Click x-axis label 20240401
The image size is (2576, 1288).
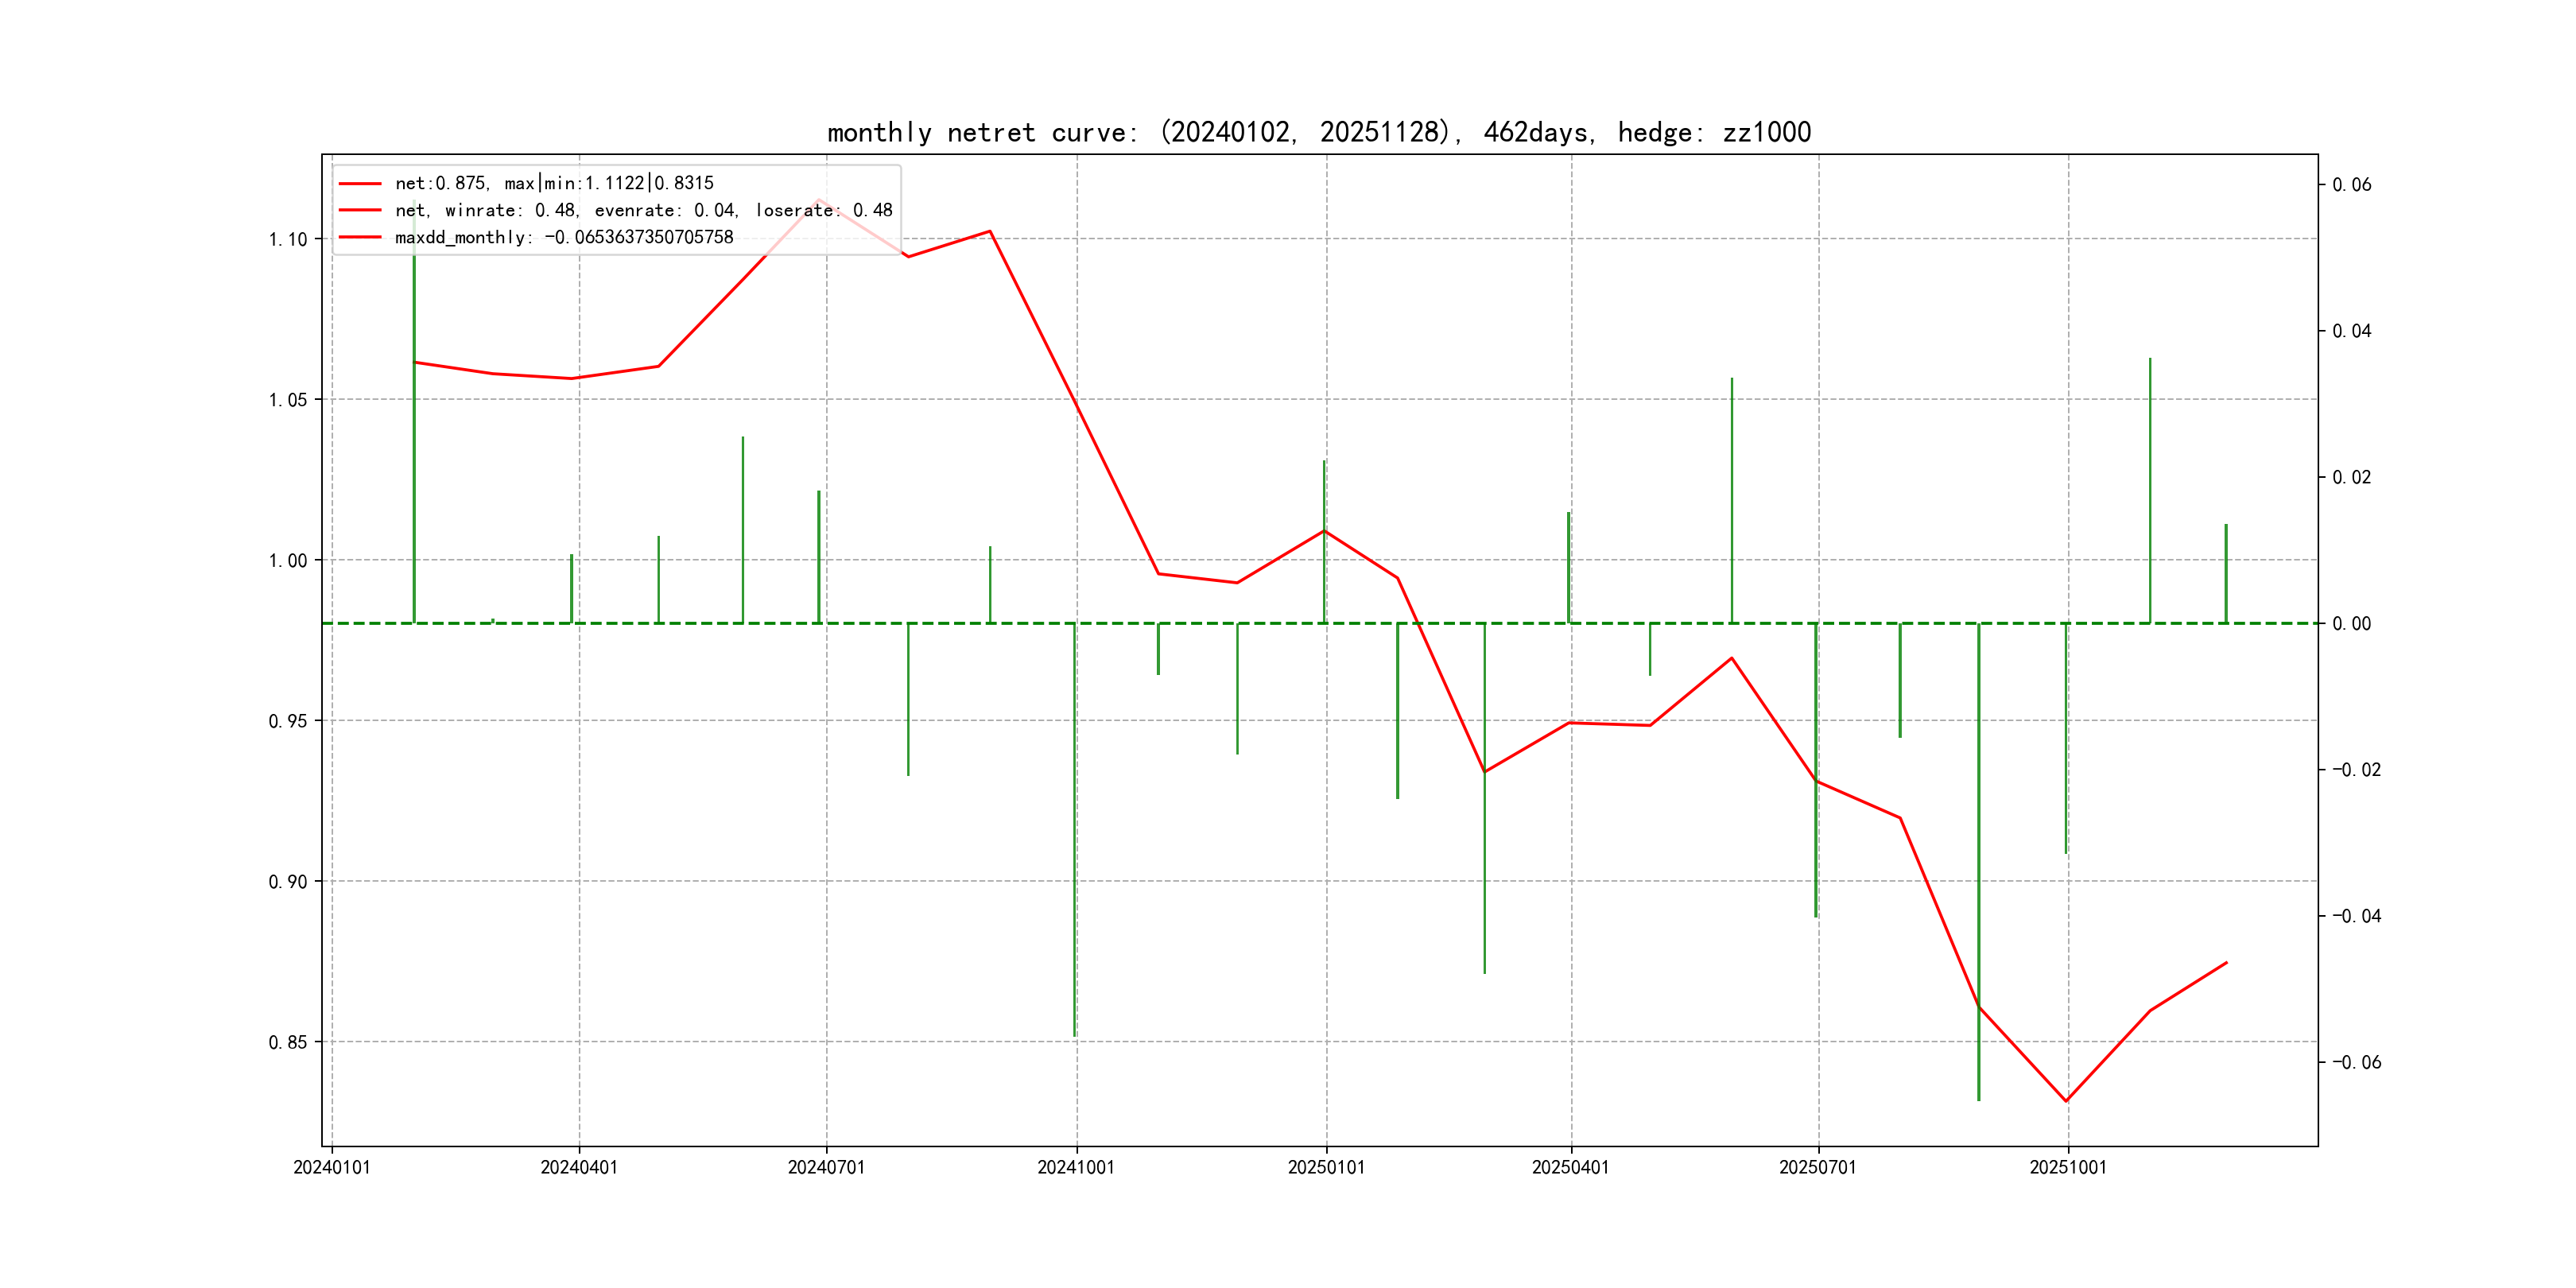[x=579, y=1167]
